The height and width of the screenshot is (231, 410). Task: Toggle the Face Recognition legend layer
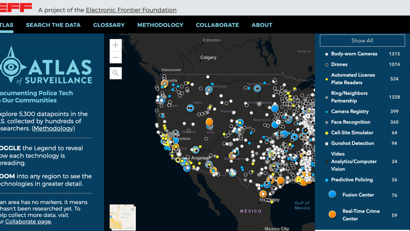(x=350, y=122)
